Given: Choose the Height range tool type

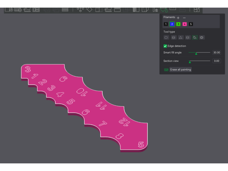Looking at the screenshot, I should pos(188,37).
